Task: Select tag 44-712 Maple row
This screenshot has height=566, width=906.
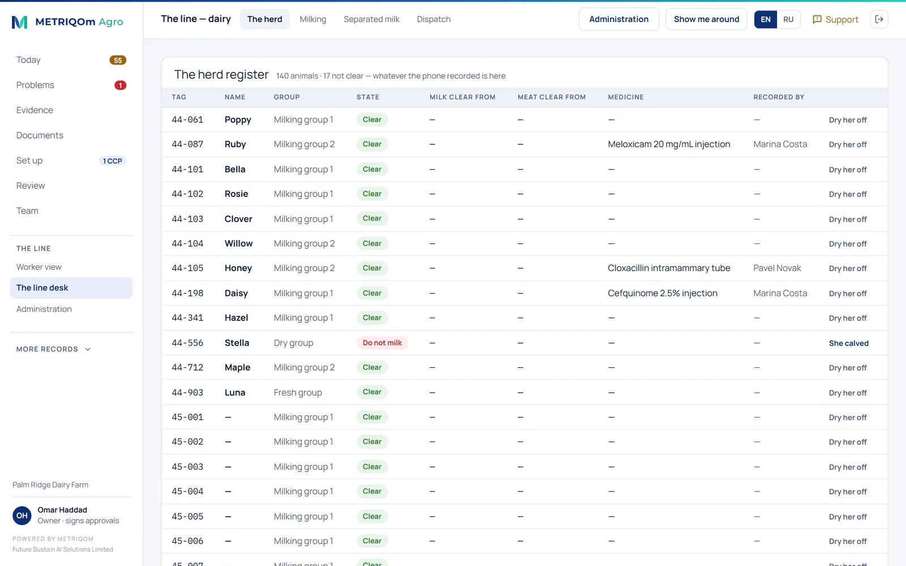Action: coord(524,367)
